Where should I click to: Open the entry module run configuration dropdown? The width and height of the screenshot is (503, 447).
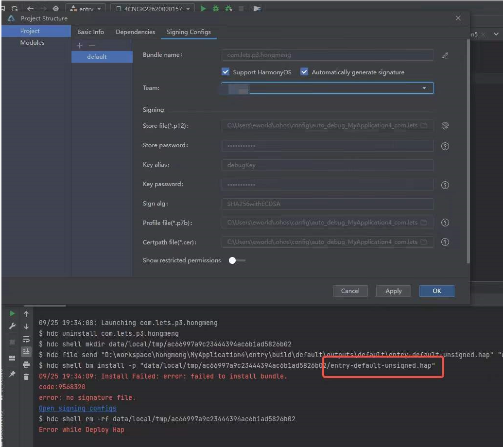click(86, 9)
